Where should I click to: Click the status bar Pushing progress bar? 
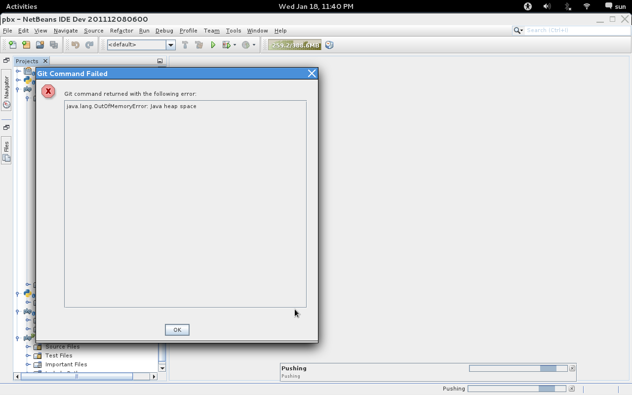point(517,389)
